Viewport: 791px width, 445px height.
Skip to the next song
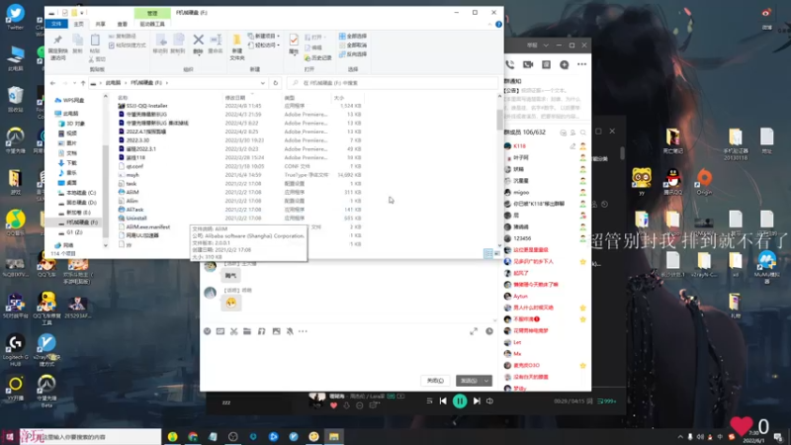point(477,401)
